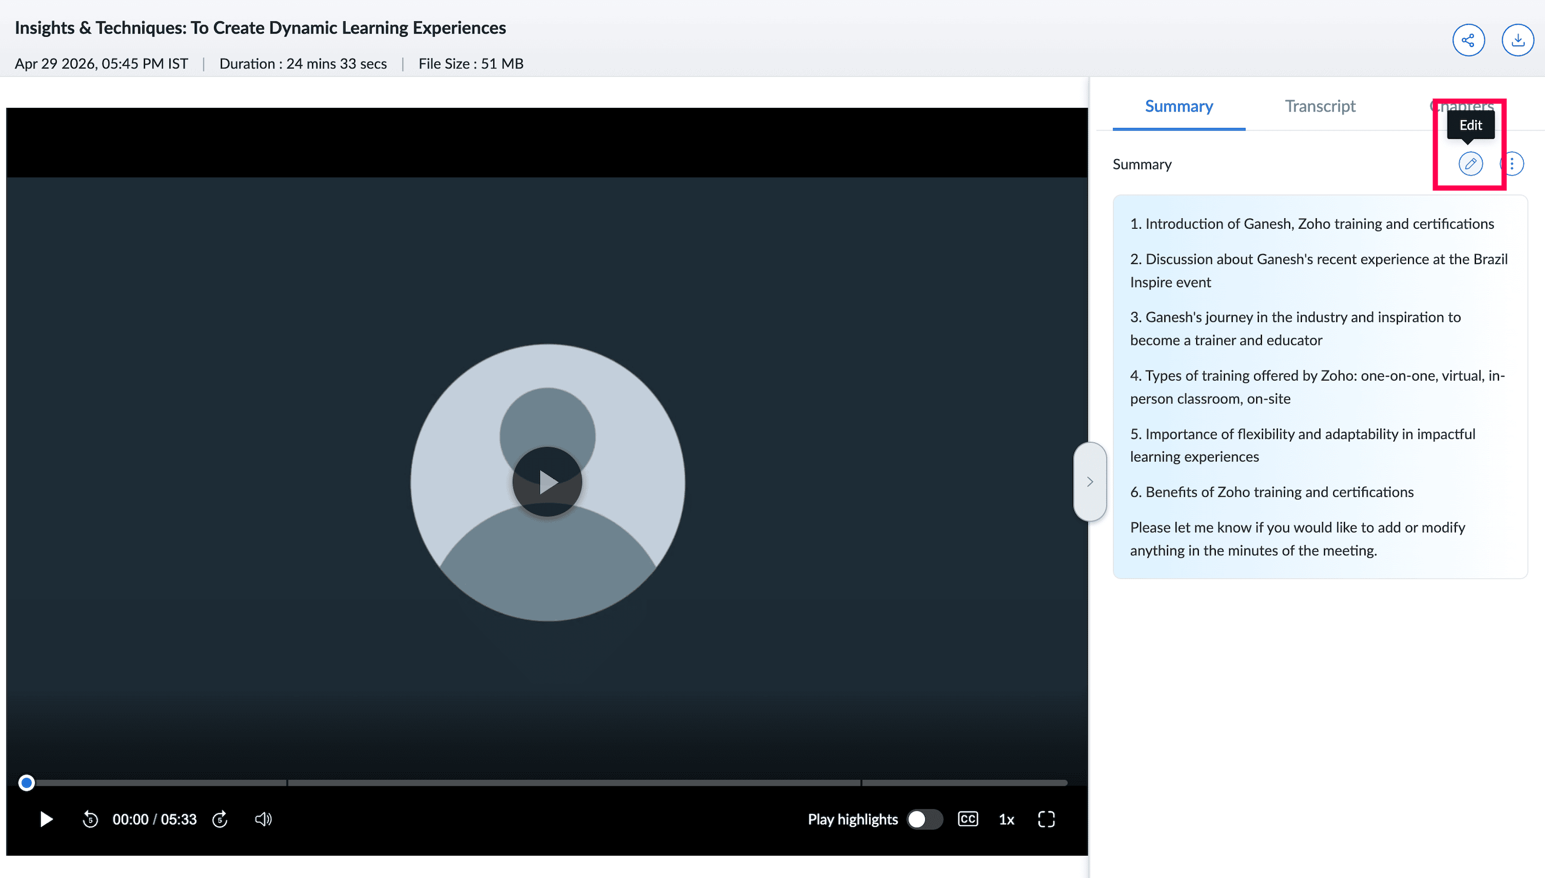The image size is (1545, 878).
Task: Open the three-dot more options menu
Action: coord(1512,163)
